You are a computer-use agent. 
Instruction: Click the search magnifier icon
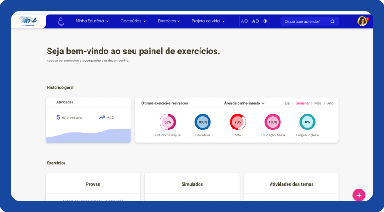(333, 21)
